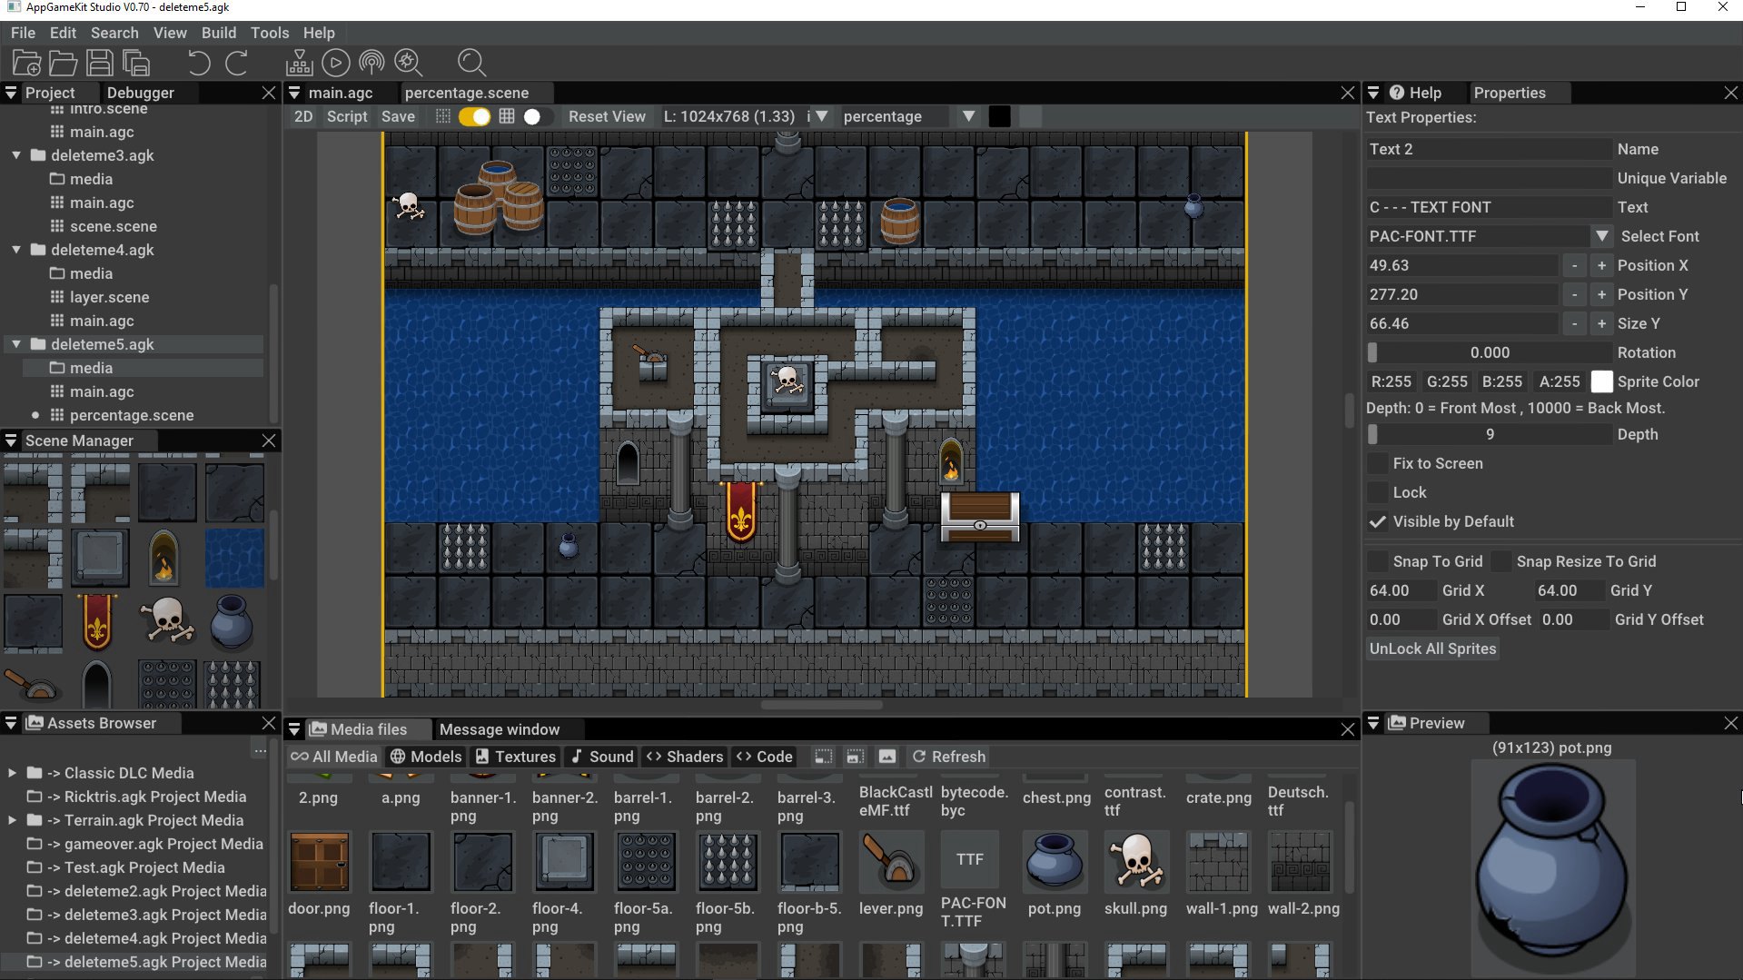Viewport: 1743px width, 980px height.
Task: Open the percentage scene dropdown
Action: (968, 116)
